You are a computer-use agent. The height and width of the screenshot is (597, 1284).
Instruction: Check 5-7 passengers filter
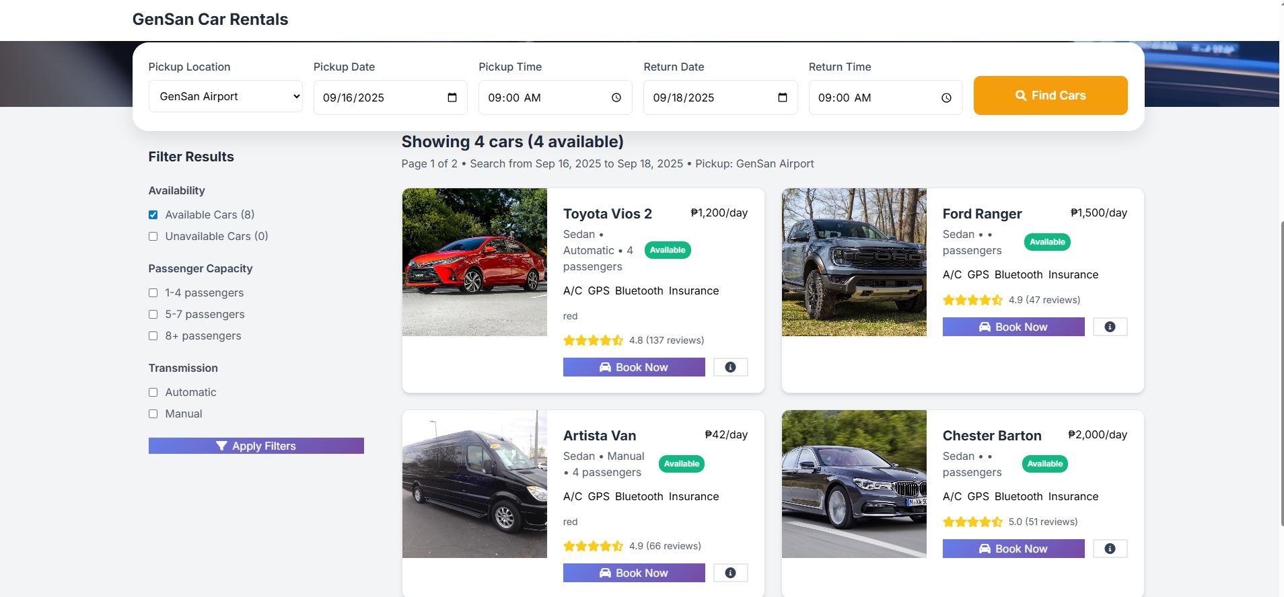coord(153,315)
